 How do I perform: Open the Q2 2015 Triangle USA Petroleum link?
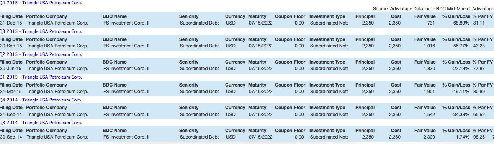[x=41, y=54]
